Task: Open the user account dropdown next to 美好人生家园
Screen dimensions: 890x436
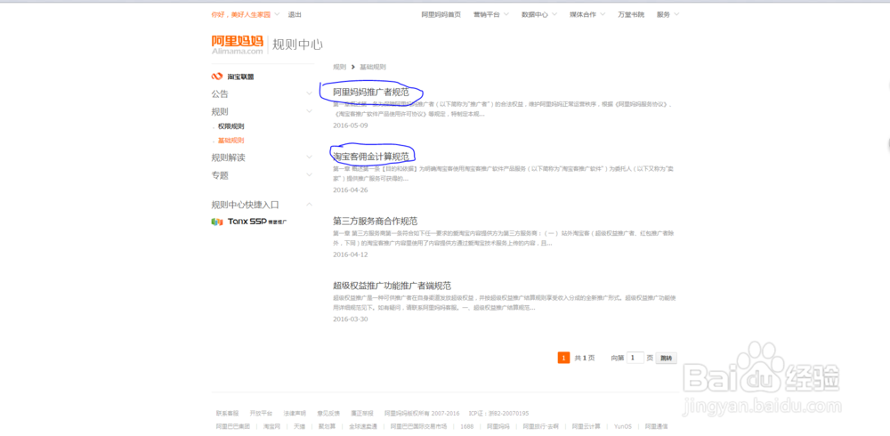Action: (x=277, y=14)
